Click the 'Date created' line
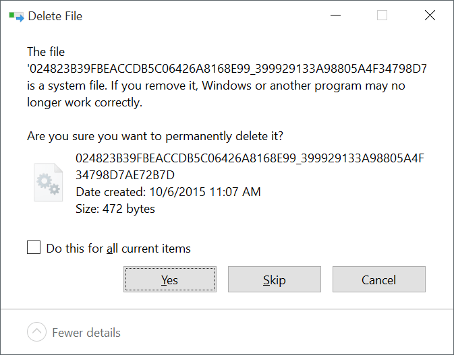This screenshot has height=355, width=454. pos(168,192)
